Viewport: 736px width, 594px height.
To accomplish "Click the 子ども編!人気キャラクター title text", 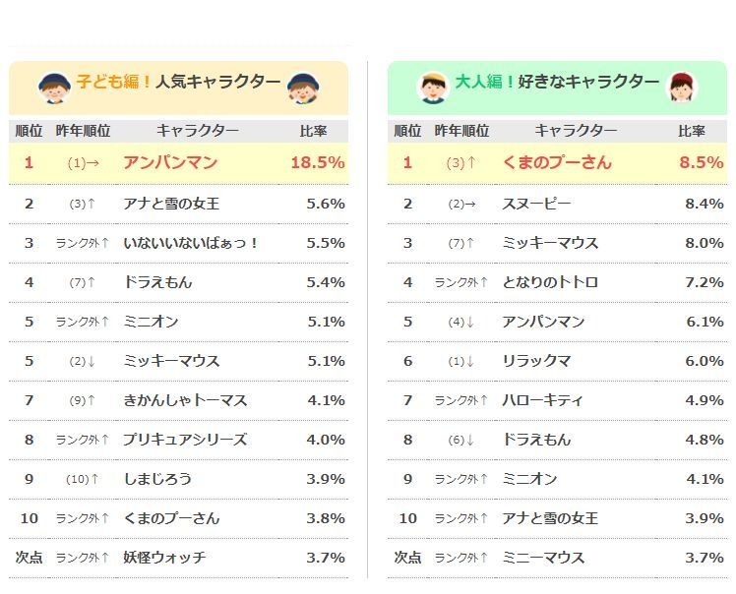I will pyautogui.click(x=176, y=83).
